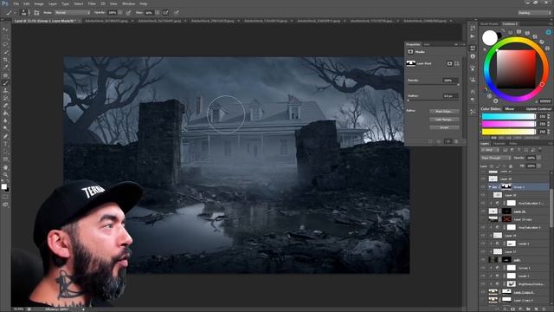This screenshot has width=554, height=312.
Task: Click the lock all layers icon
Action: [x=510, y=166]
